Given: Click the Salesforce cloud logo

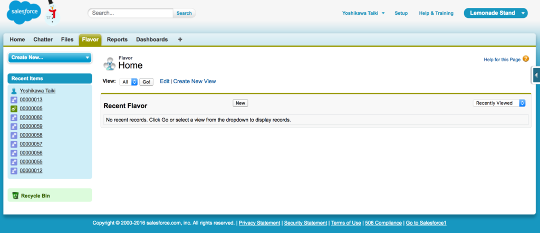Looking at the screenshot, I should point(24,13).
